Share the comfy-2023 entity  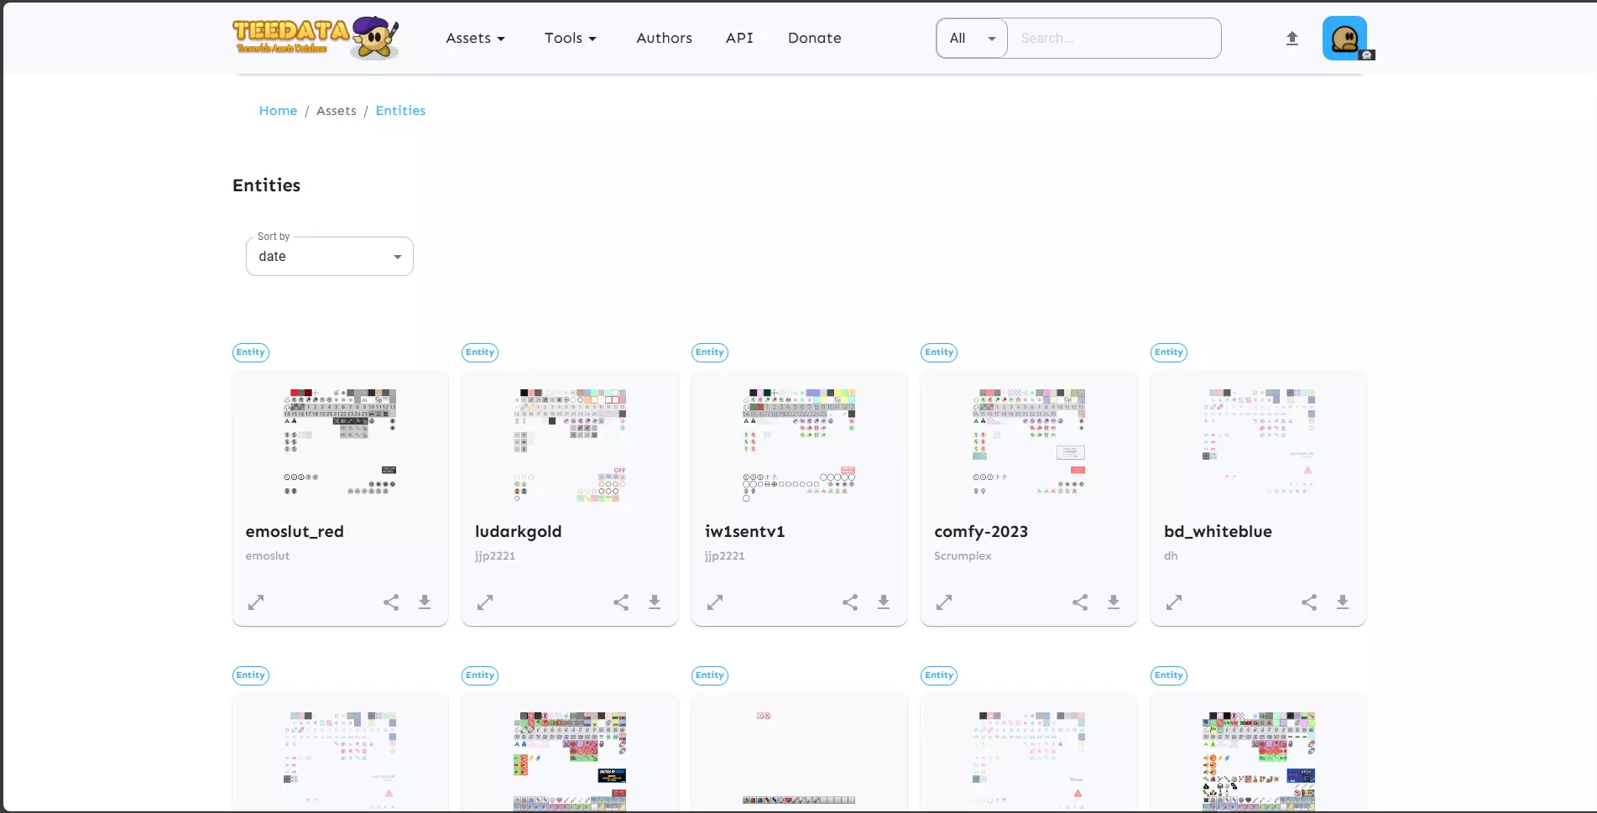pos(1080,602)
